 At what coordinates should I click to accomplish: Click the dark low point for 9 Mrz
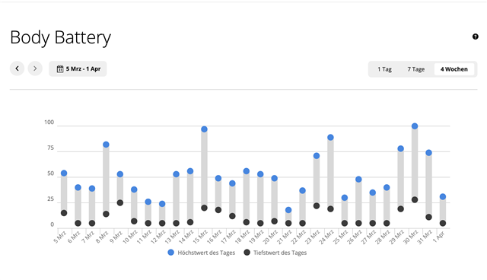point(120,202)
